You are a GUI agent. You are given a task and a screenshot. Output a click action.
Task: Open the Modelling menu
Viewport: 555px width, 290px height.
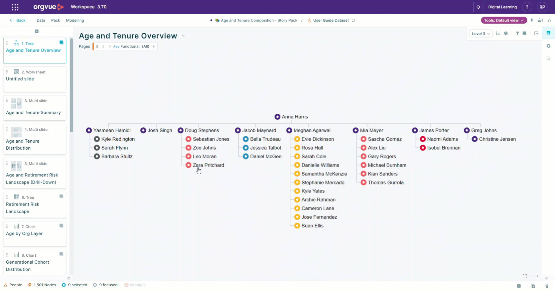(75, 20)
